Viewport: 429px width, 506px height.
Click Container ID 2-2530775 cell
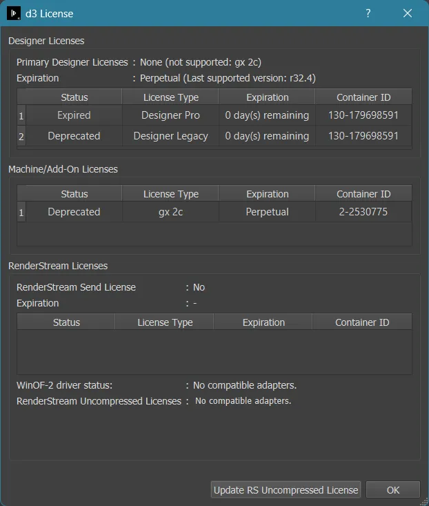click(363, 212)
